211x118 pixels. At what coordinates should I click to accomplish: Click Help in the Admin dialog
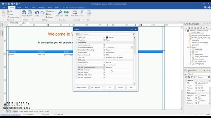pos(131,88)
